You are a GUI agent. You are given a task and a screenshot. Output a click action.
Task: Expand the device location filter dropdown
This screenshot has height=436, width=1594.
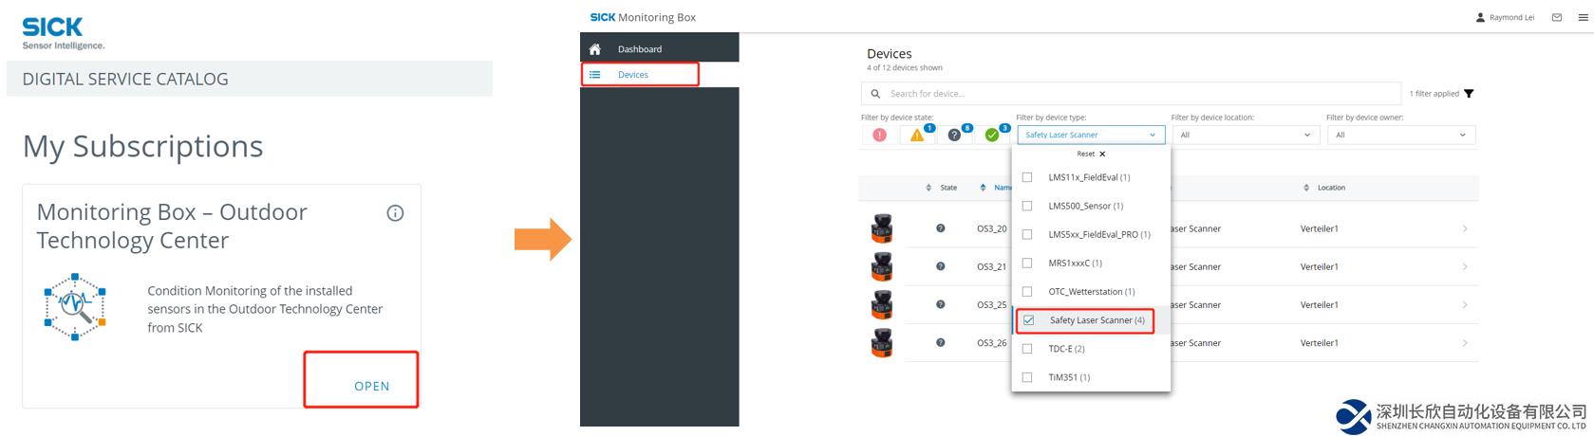pyautogui.click(x=1245, y=135)
